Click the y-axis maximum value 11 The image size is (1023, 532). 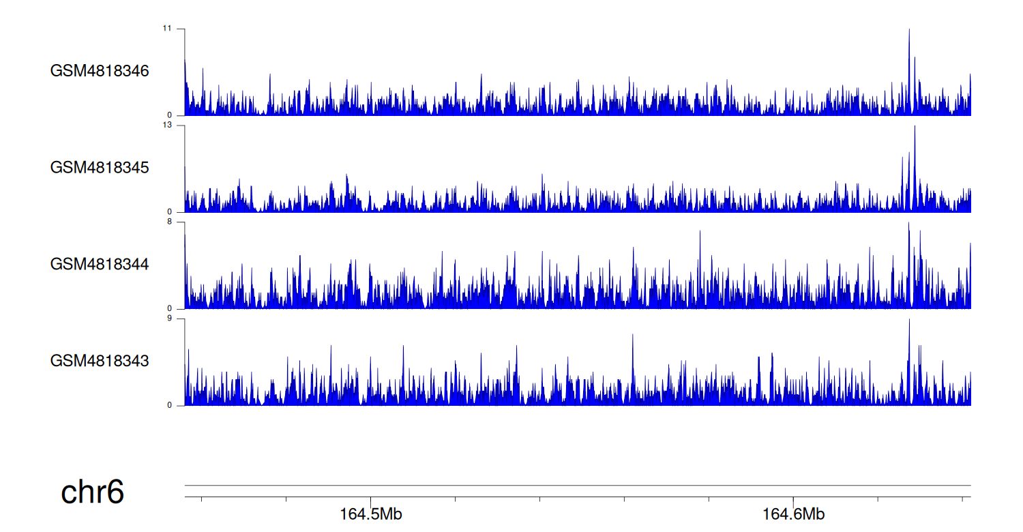point(166,29)
